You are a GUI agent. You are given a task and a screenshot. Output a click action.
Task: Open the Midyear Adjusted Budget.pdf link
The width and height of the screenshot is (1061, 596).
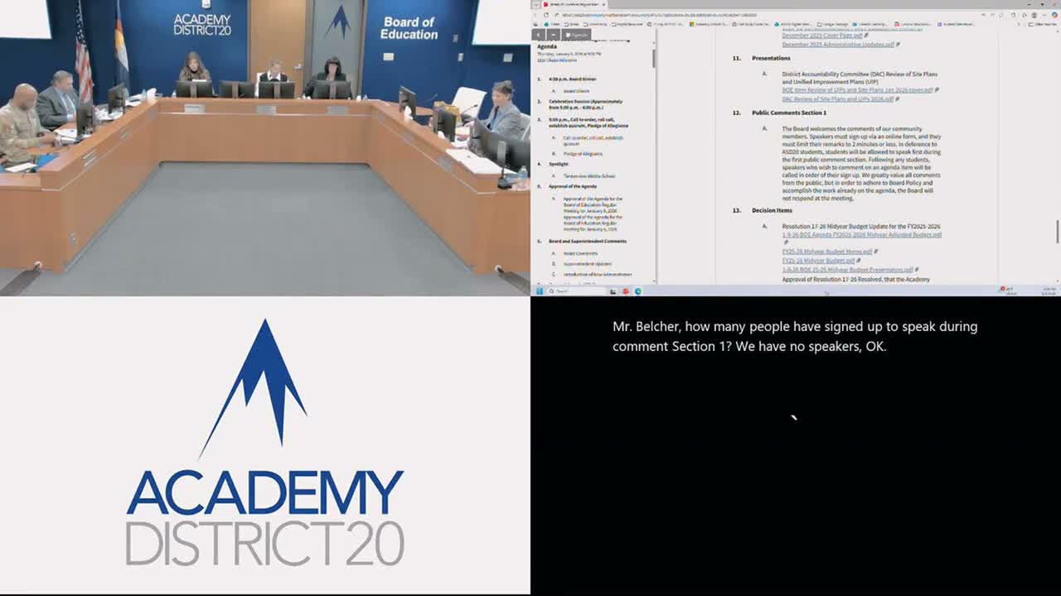[x=861, y=234]
